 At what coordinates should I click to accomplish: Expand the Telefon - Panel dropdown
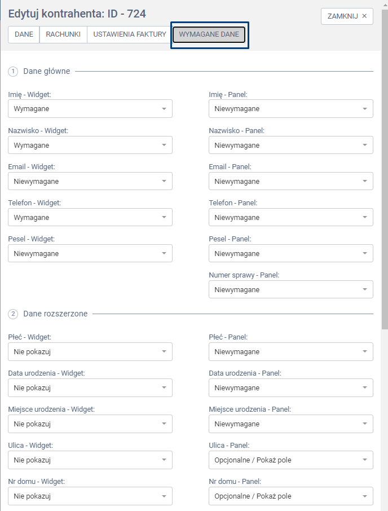tap(290, 217)
